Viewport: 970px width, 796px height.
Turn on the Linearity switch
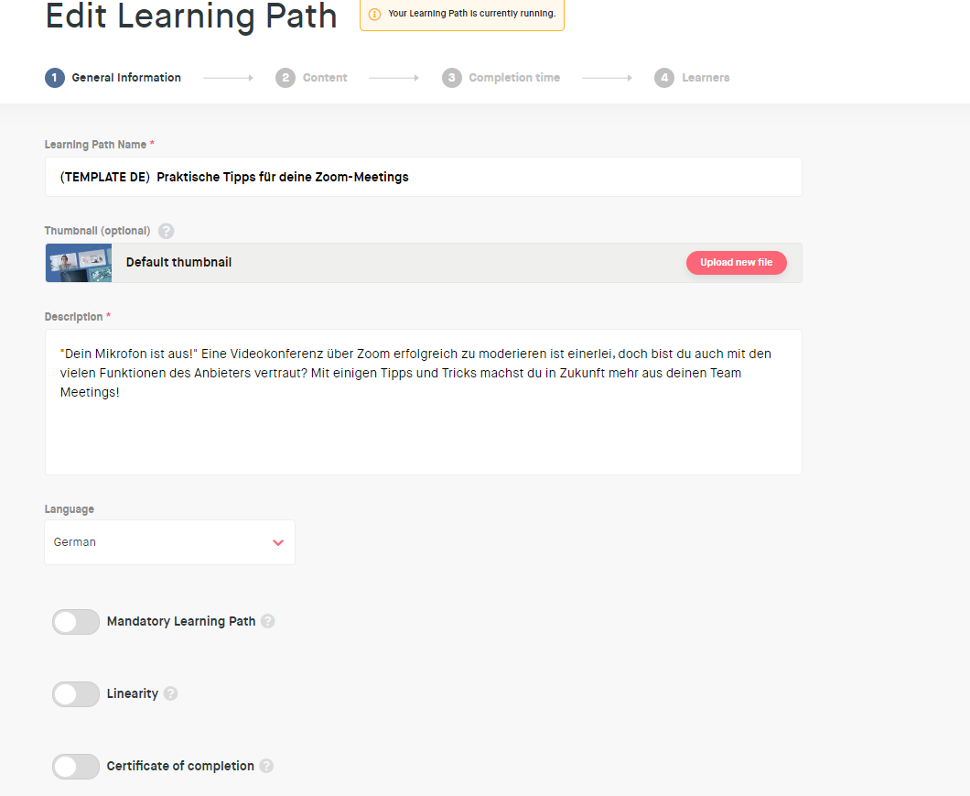click(75, 694)
